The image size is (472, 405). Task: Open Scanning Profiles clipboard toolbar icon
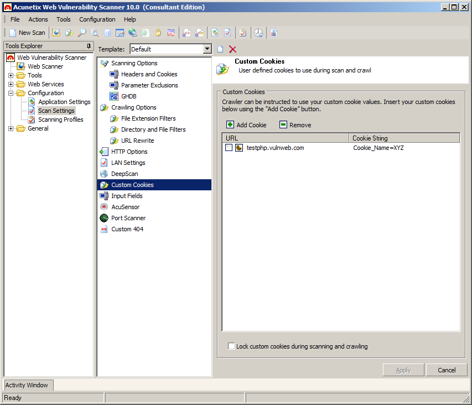243,33
